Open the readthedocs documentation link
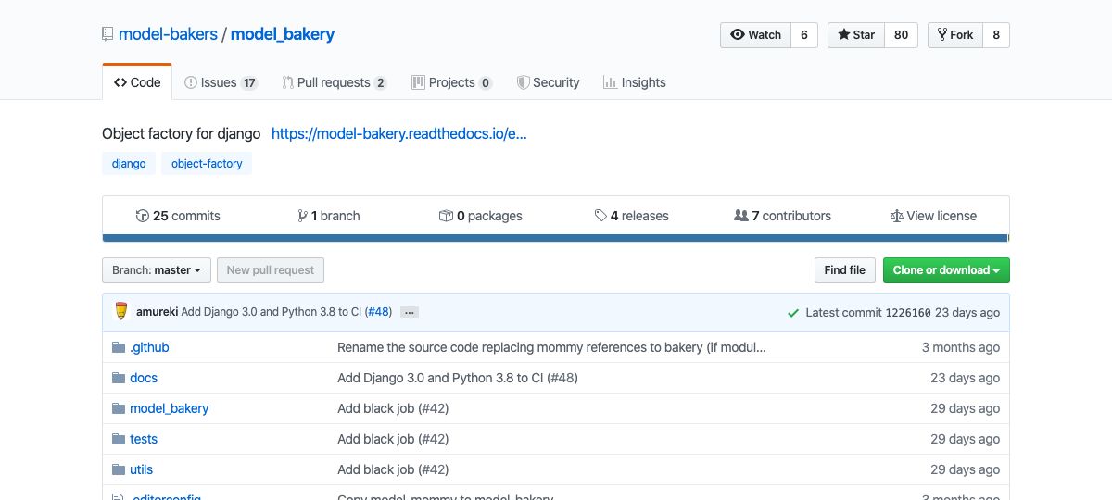This screenshot has height=500, width=1112. (398, 133)
